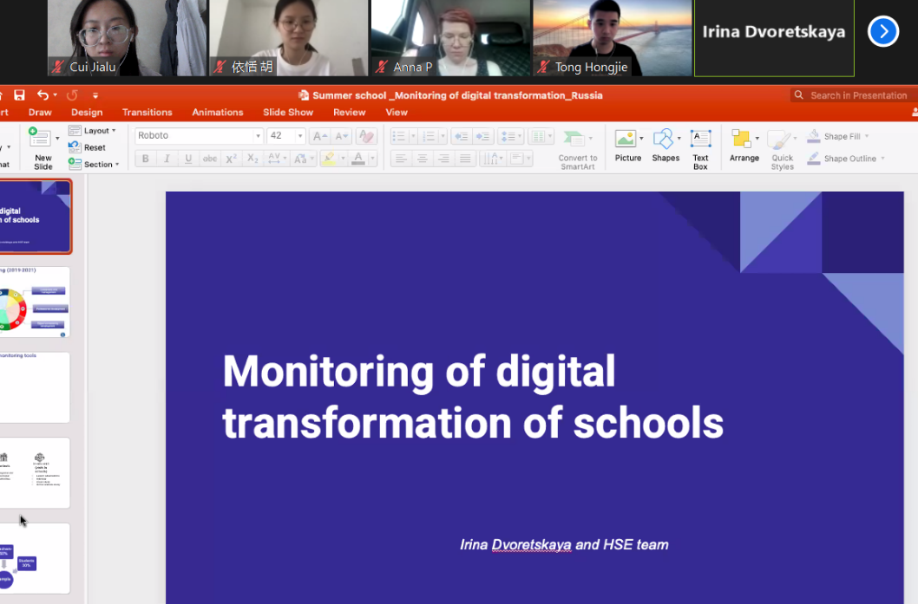Click the Undo arrow icon
Viewport: 918px width, 604px height.
click(43, 95)
